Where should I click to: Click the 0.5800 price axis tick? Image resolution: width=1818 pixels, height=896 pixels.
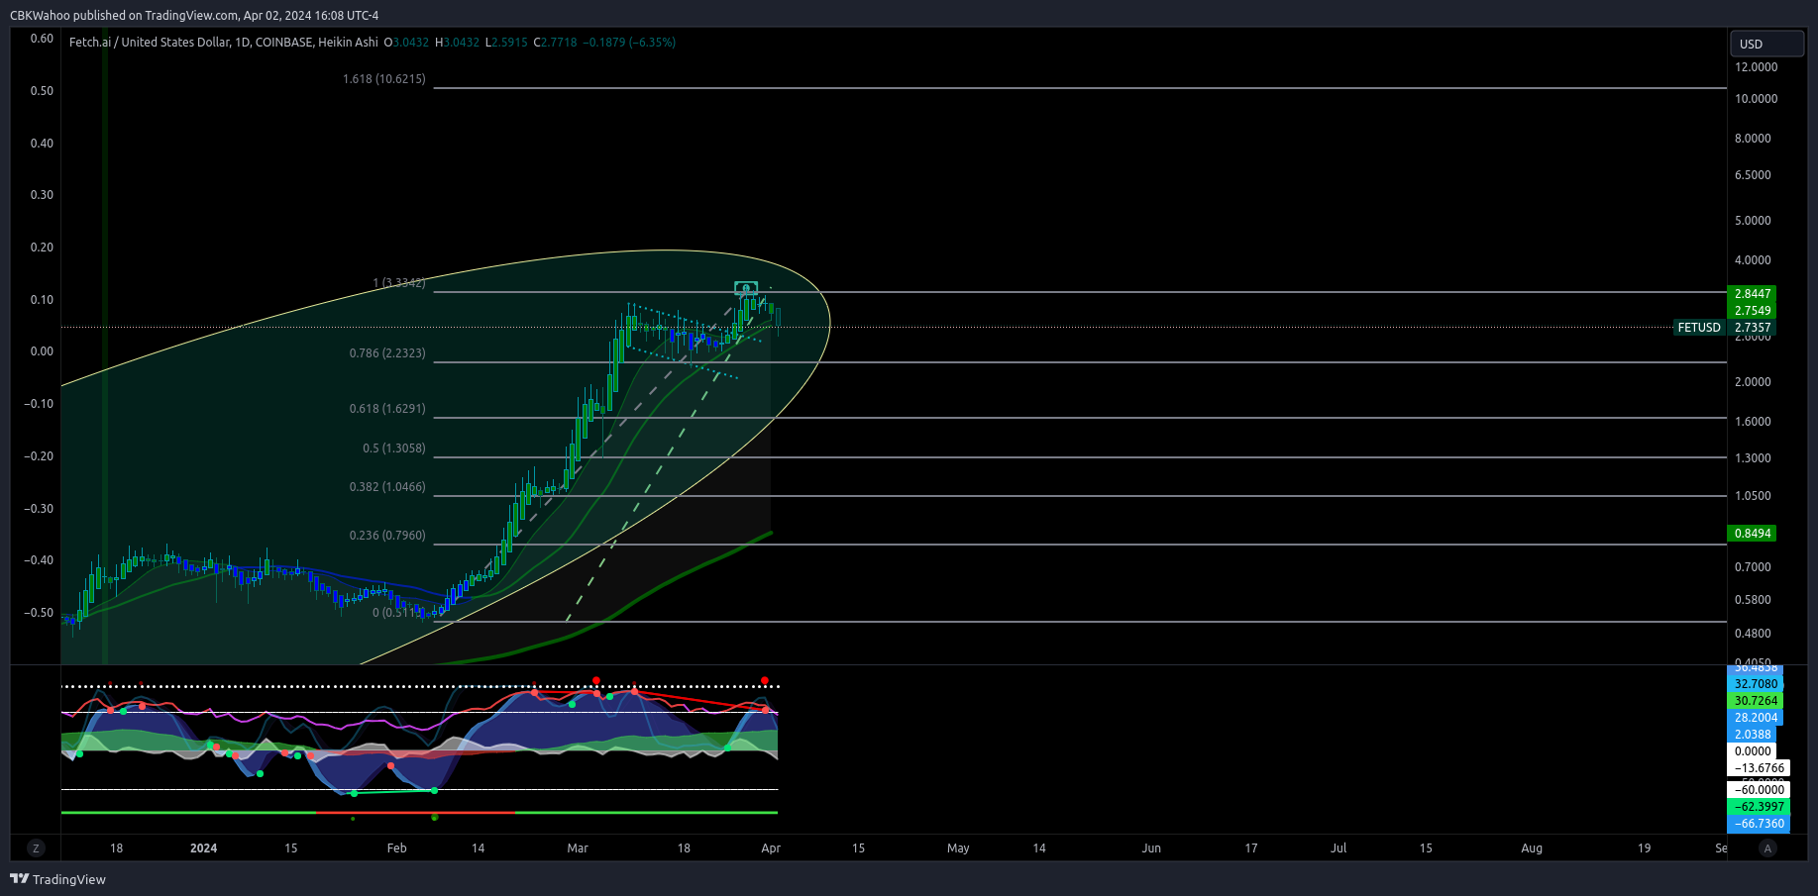[1753, 600]
